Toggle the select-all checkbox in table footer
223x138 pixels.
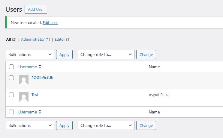[x=11, y=112]
